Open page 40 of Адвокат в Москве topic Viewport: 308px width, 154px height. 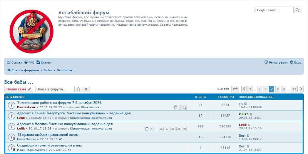click(184, 129)
